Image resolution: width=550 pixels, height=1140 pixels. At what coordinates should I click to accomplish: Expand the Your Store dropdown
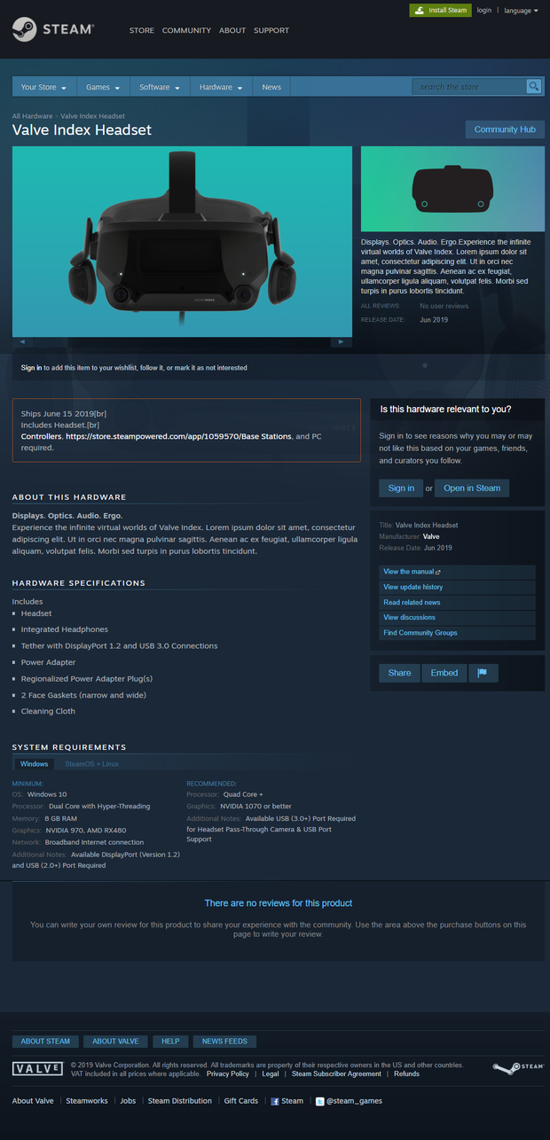43,87
